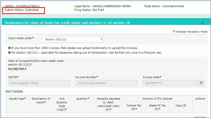Click the info icon beside the Section 18(1)(c) note

coord(9,52)
